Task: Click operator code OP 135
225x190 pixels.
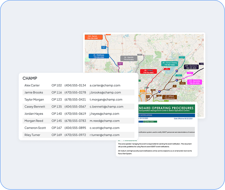Action: [x=57, y=107]
